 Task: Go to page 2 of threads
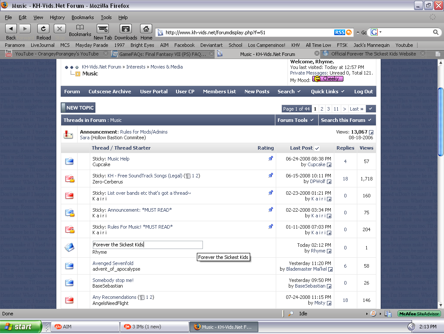pos(322,109)
